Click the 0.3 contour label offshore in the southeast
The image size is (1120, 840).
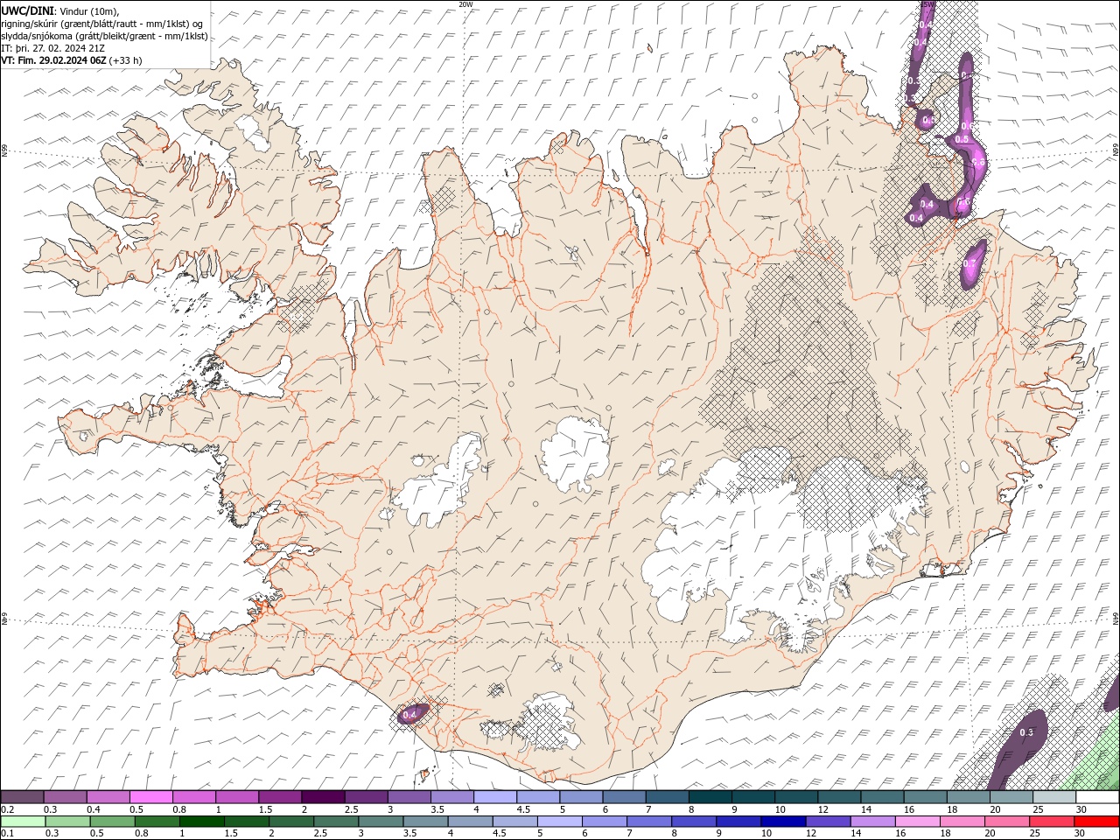1027,732
